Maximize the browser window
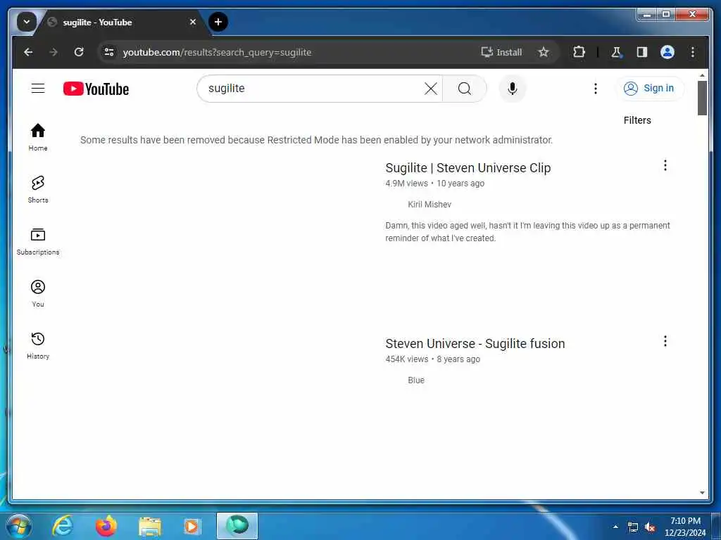 coord(666,15)
